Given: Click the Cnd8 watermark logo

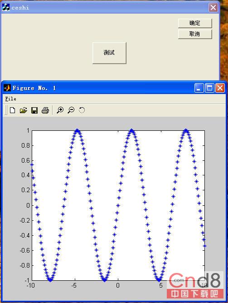Looking at the screenshot, I should point(195,285).
